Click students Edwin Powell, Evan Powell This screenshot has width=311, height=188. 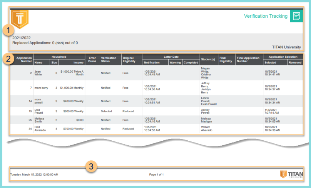point(209,101)
